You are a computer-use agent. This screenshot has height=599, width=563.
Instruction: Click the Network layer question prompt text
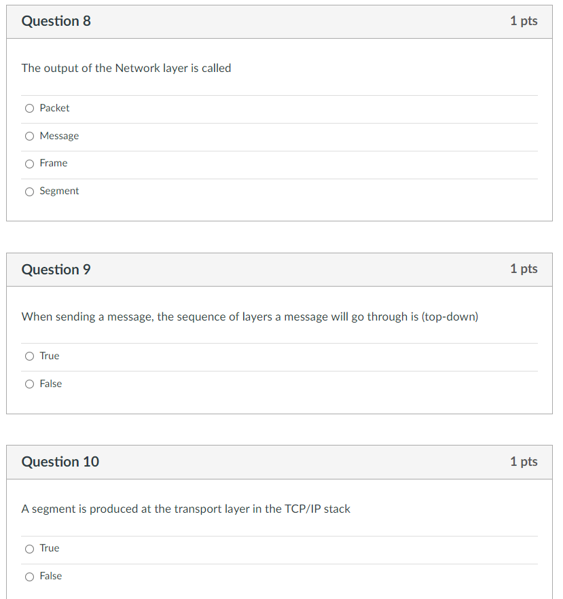tap(126, 68)
